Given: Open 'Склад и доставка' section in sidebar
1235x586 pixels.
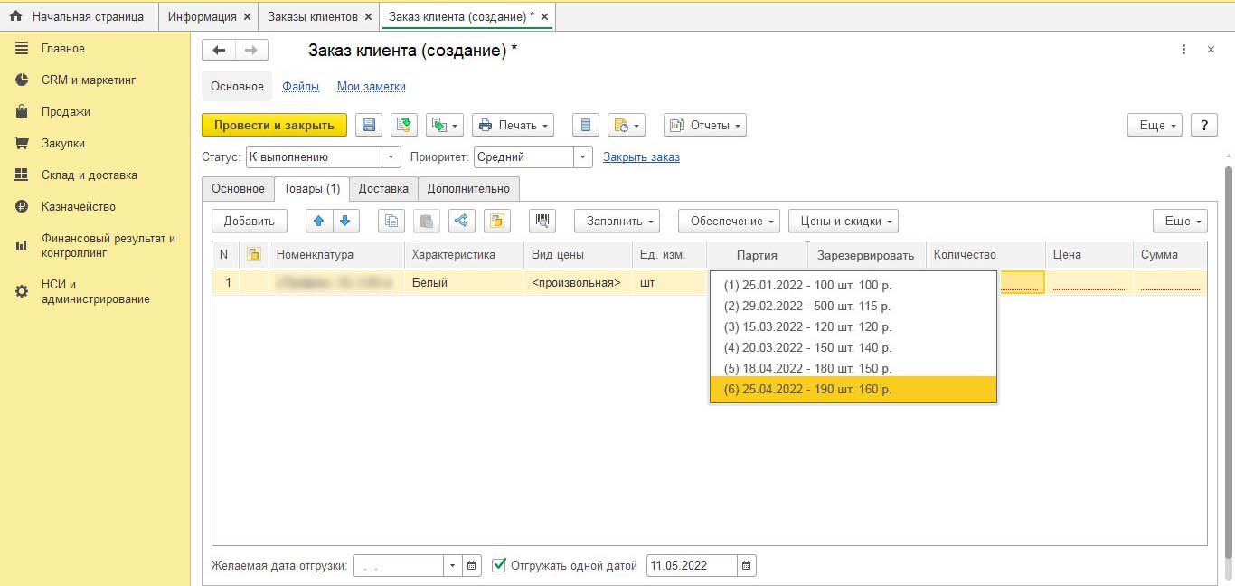Looking at the screenshot, I should 89,175.
